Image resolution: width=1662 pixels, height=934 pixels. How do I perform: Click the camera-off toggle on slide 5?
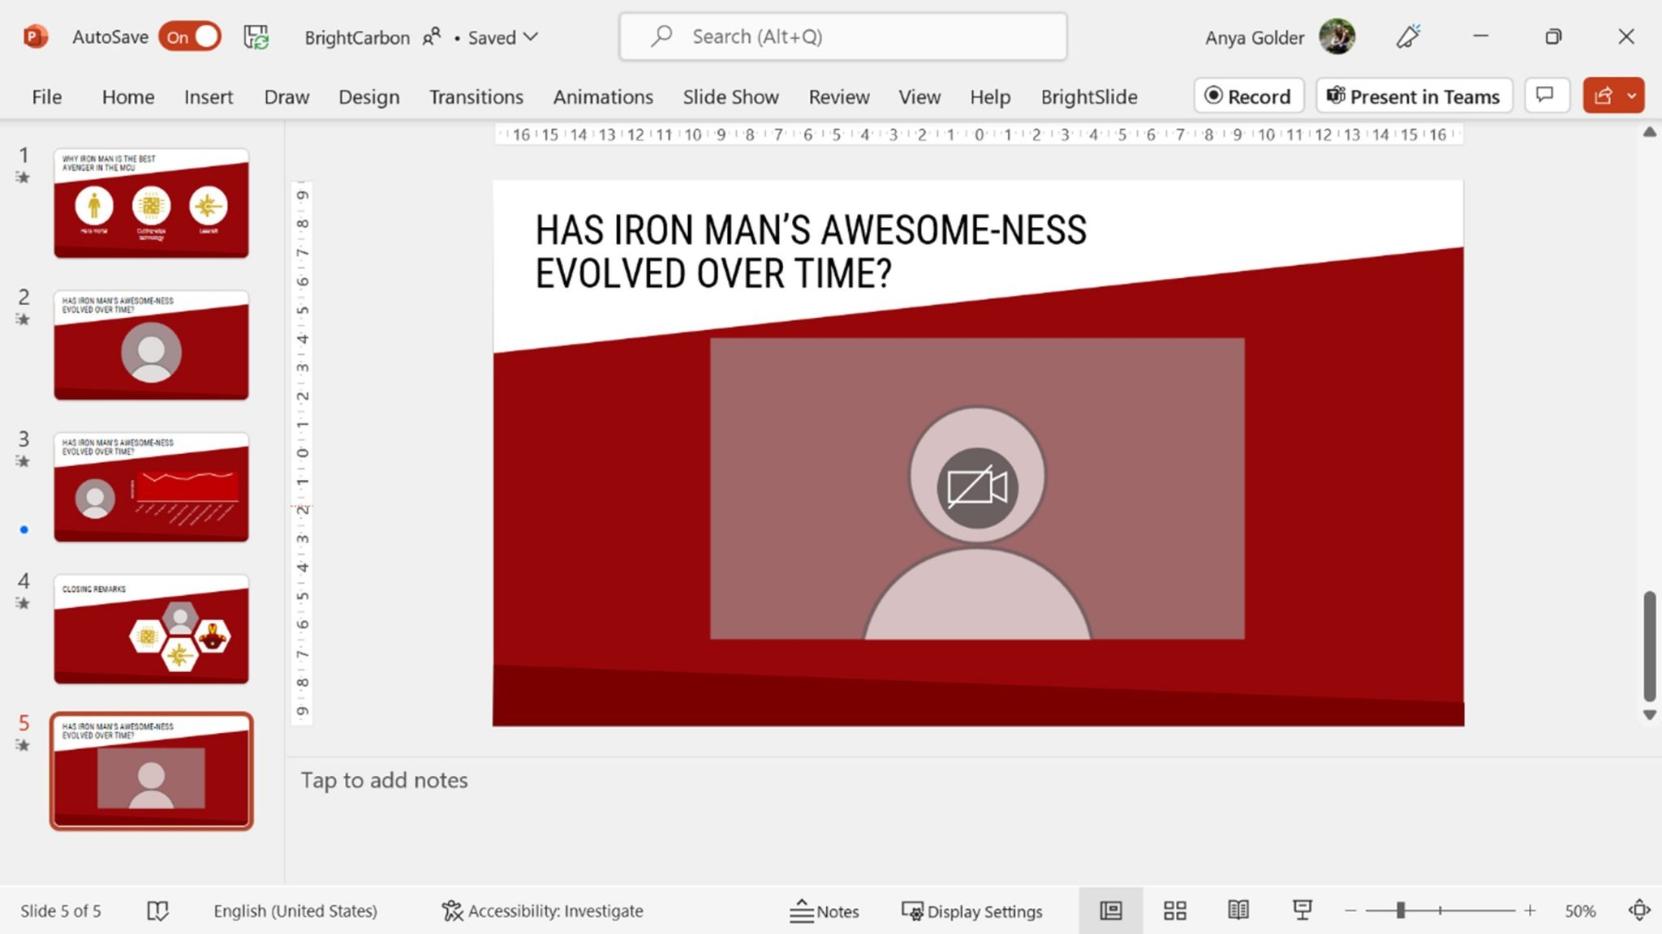(x=976, y=486)
